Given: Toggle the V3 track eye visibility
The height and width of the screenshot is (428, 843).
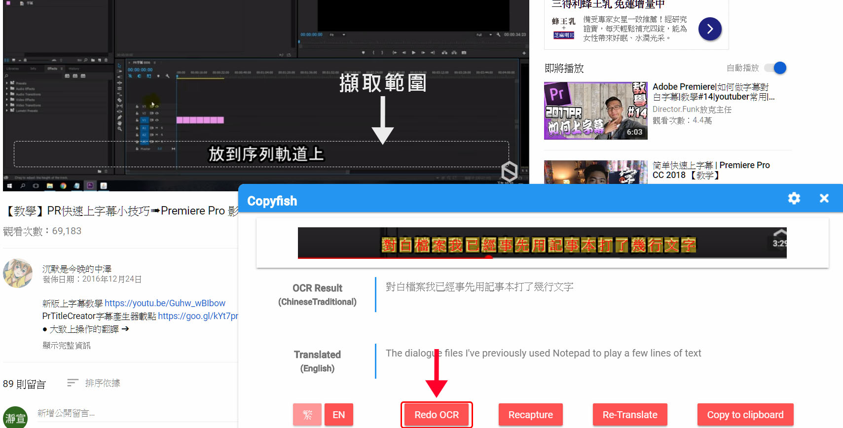Looking at the screenshot, I should point(157,107).
